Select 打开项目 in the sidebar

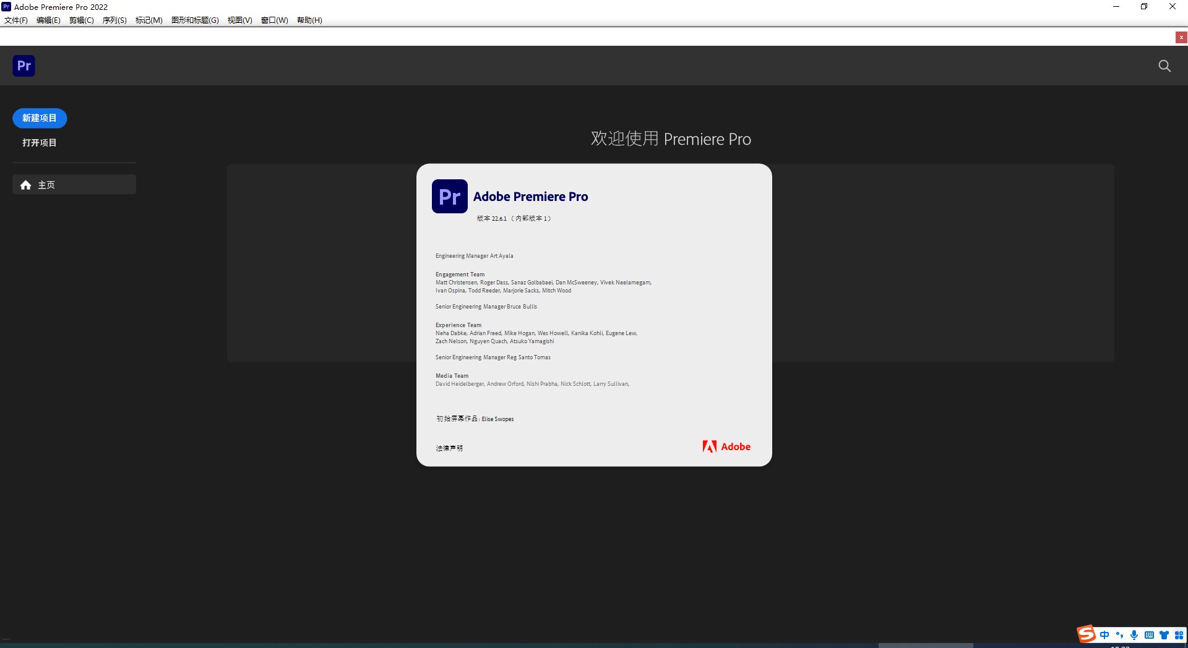point(39,142)
